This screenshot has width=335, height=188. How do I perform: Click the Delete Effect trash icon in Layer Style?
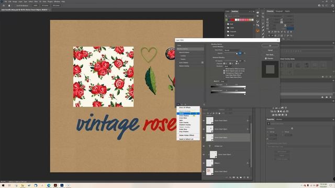pos(204,104)
